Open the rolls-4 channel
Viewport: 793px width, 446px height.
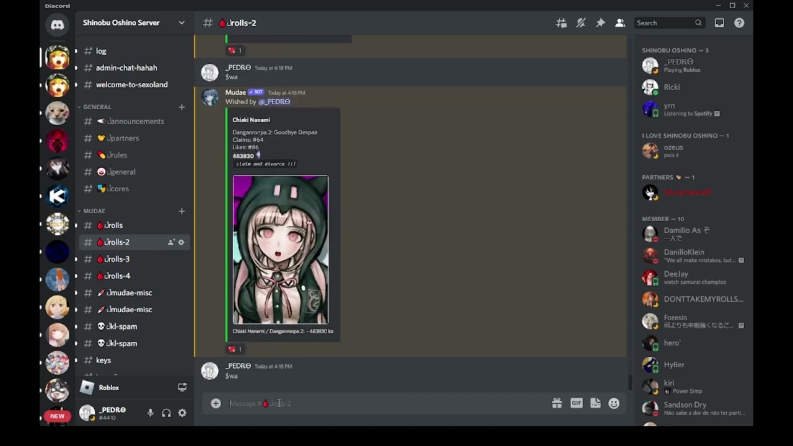[x=134, y=276]
